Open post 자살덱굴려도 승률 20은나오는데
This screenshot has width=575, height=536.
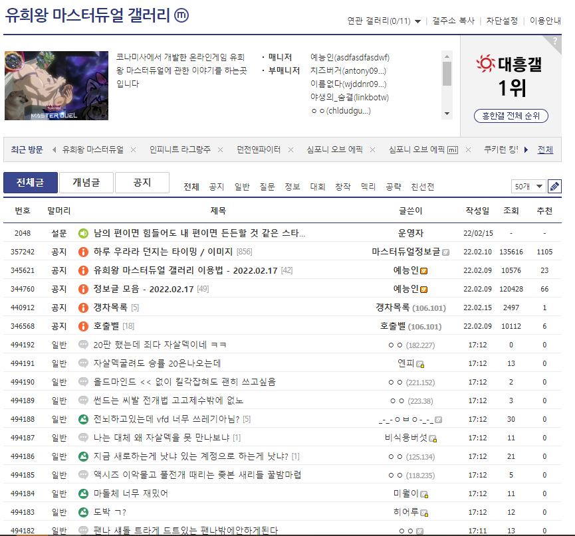pyautogui.click(x=157, y=363)
